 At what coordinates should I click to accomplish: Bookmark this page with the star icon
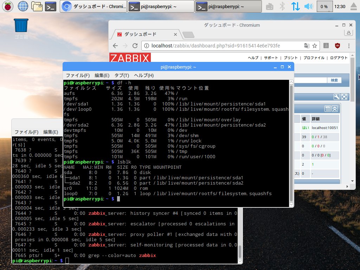[x=315, y=46]
